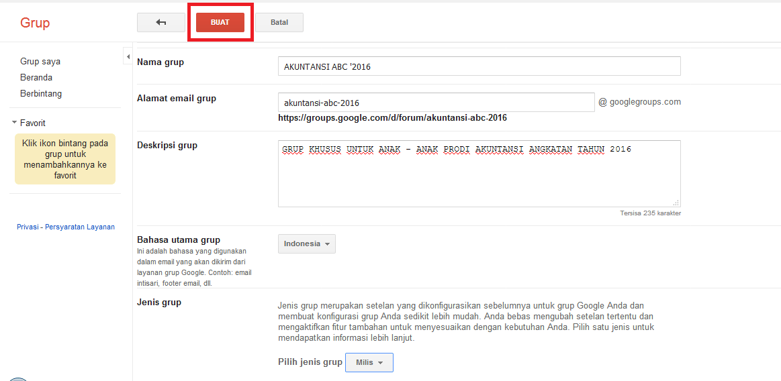The height and width of the screenshot is (381, 781).
Task: Click the 'Jenis grup' label
Action: 159,302
